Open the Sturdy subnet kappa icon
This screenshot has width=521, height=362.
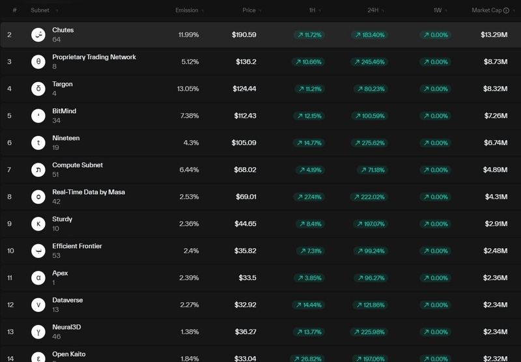pyautogui.click(x=38, y=224)
